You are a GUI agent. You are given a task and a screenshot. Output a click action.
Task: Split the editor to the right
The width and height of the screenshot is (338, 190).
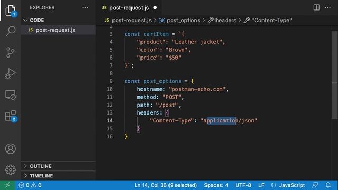(316, 7)
